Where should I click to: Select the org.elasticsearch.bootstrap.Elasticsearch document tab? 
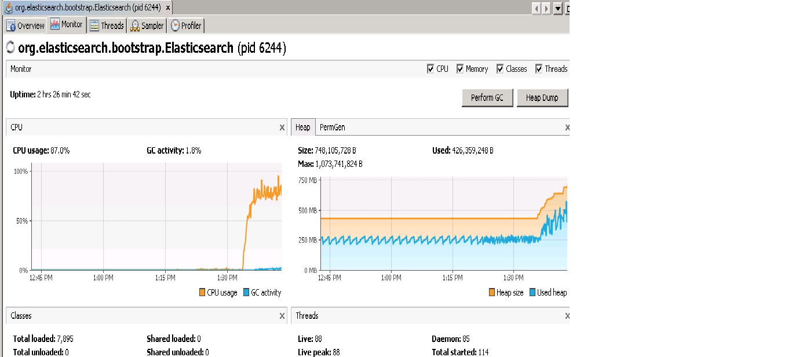pos(87,8)
